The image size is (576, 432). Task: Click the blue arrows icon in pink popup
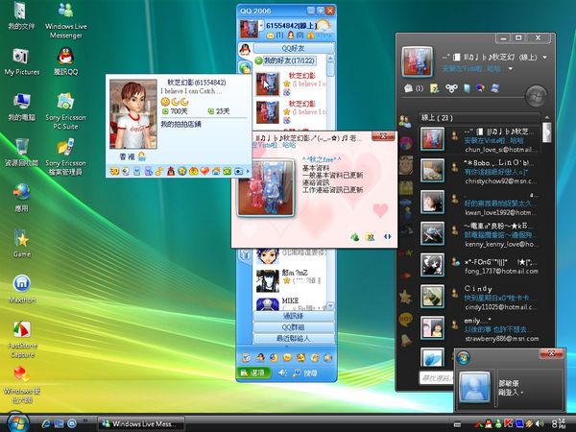pyautogui.click(x=388, y=237)
